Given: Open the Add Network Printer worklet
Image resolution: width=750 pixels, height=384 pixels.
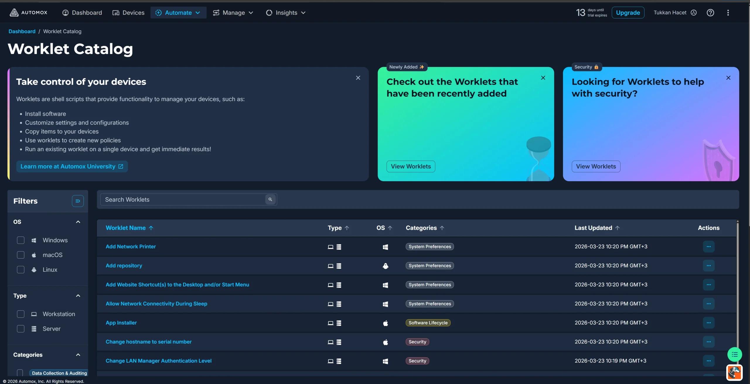Looking at the screenshot, I should point(131,247).
